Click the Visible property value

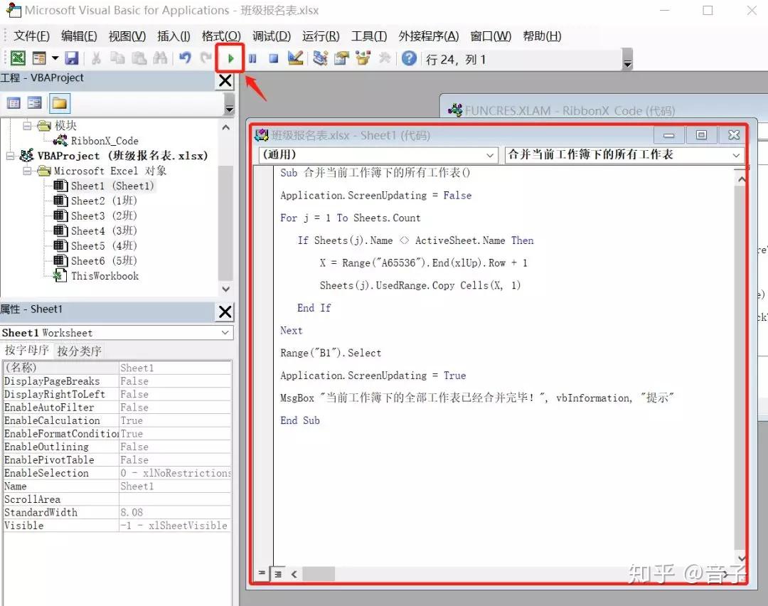pos(175,526)
